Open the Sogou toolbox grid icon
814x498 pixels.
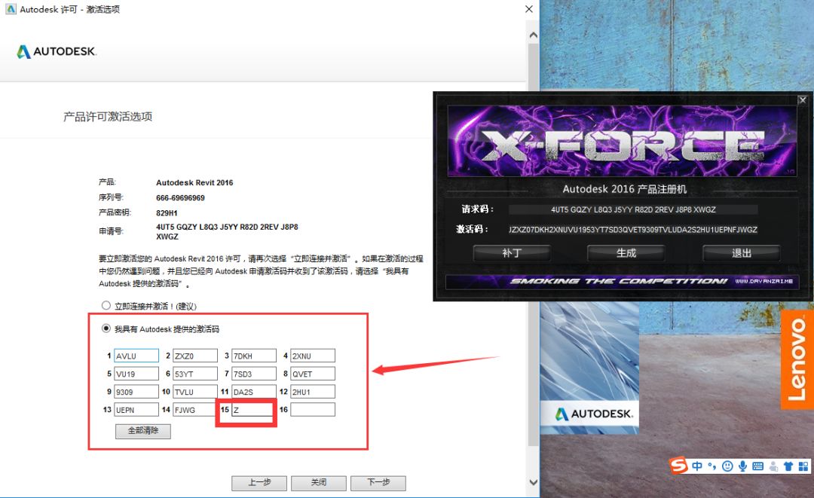(x=803, y=466)
